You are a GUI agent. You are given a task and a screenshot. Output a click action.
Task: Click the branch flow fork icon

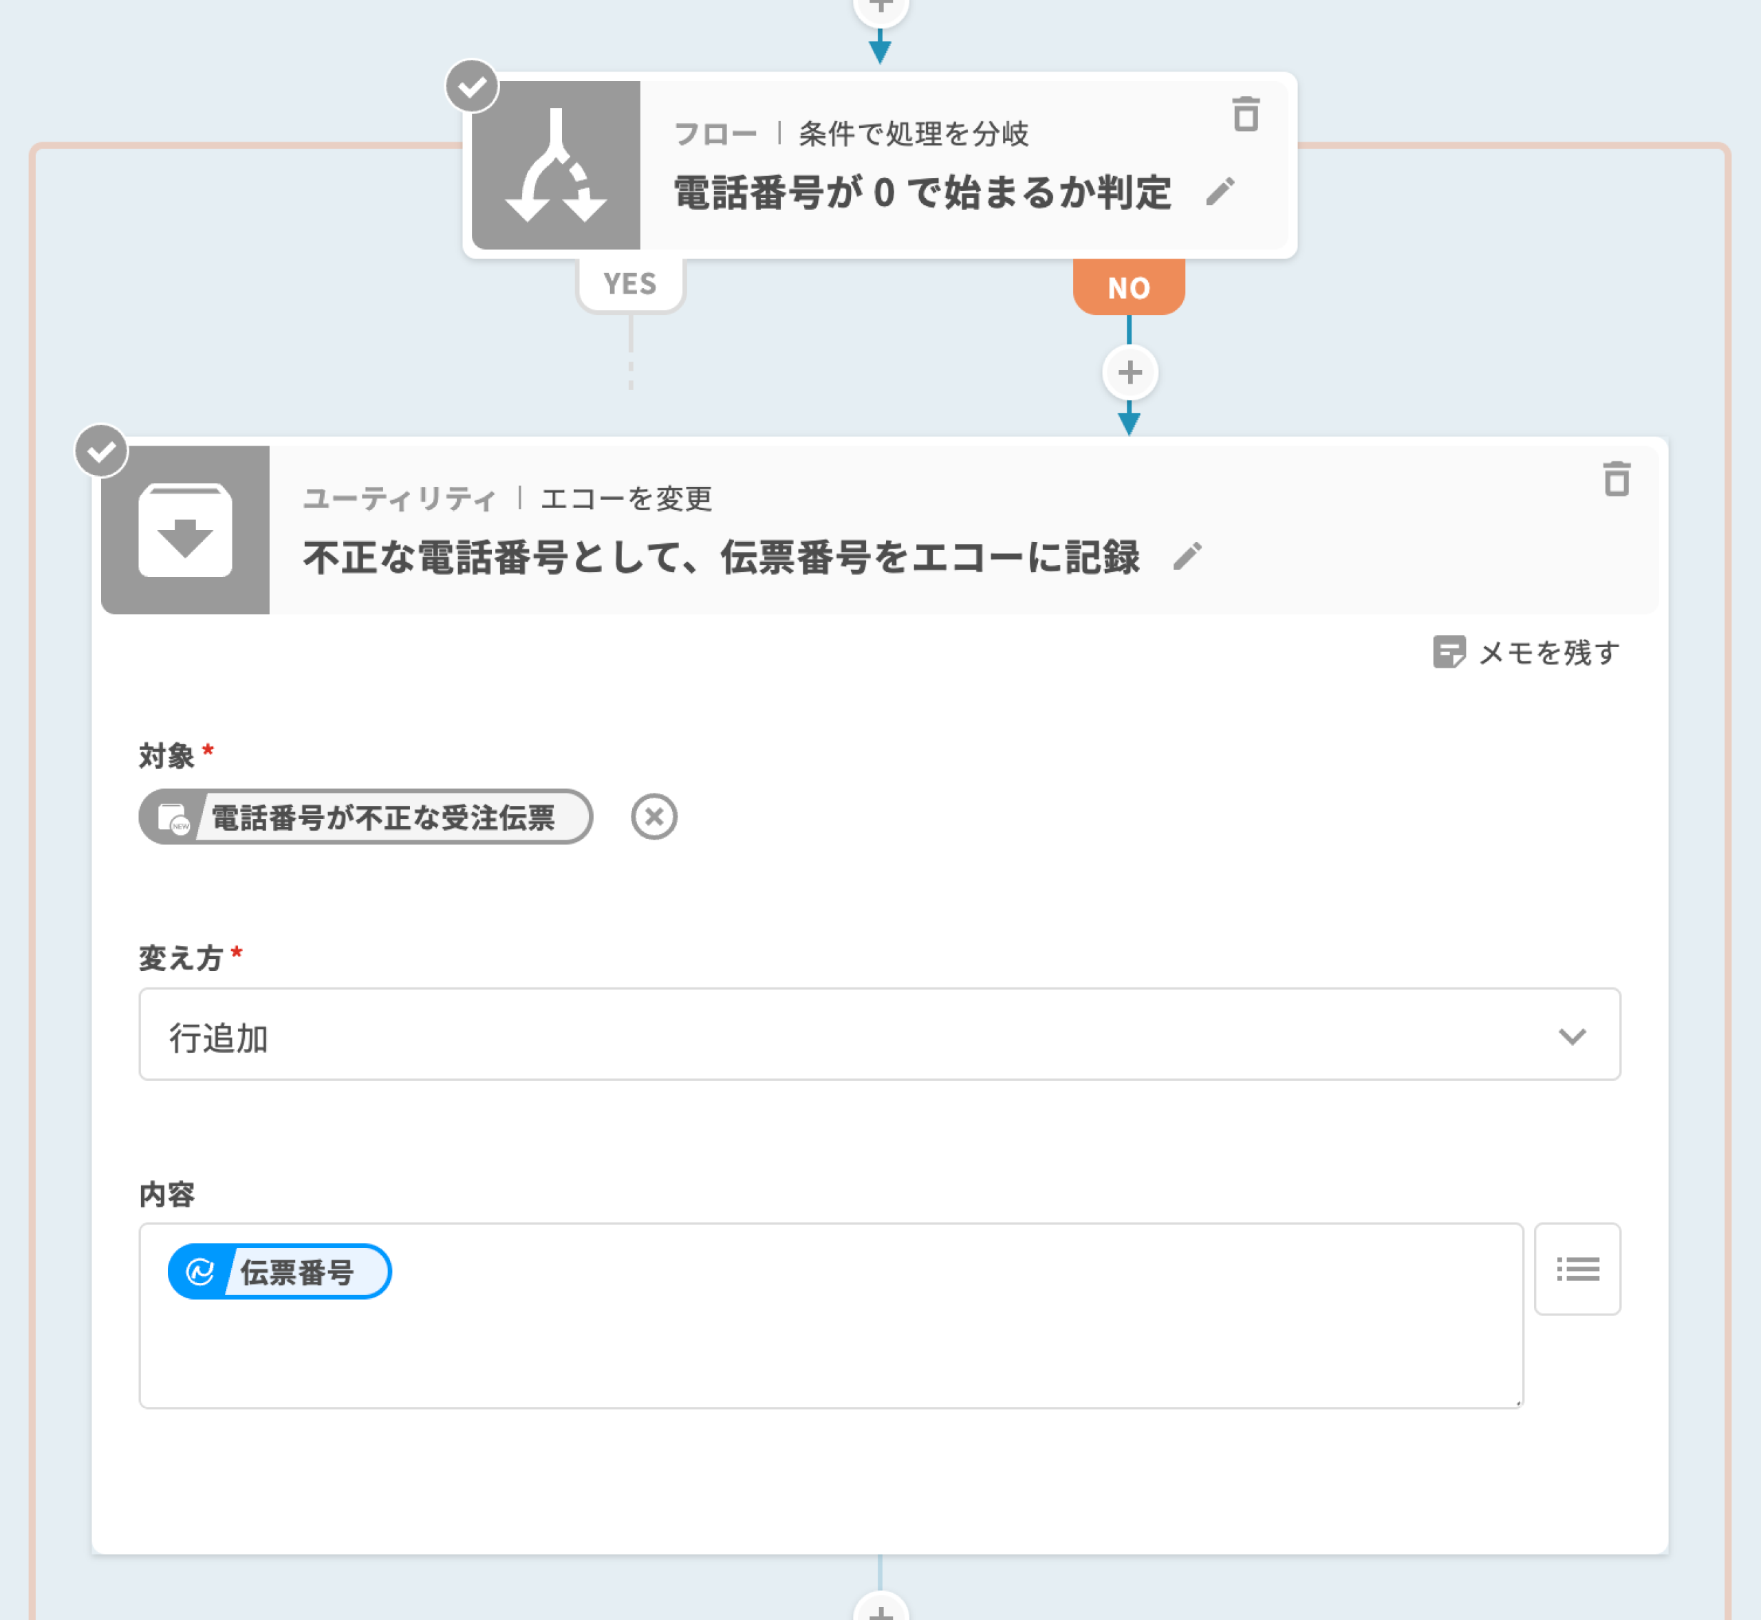tap(556, 166)
